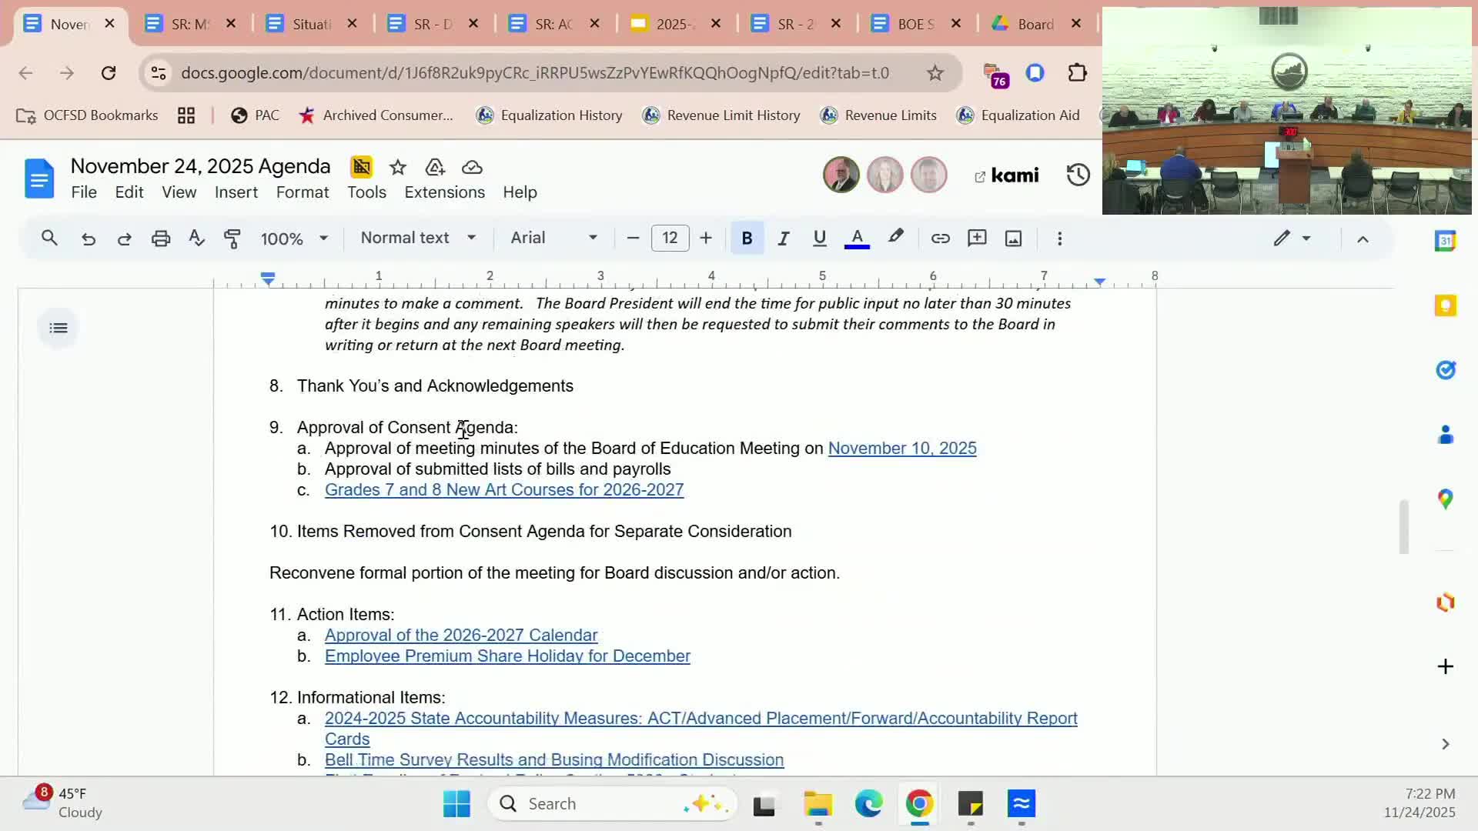The image size is (1478, 831).
Task: Click the spelling and grammar check icon
Action: pyautogui.click(x=196, y=239)
